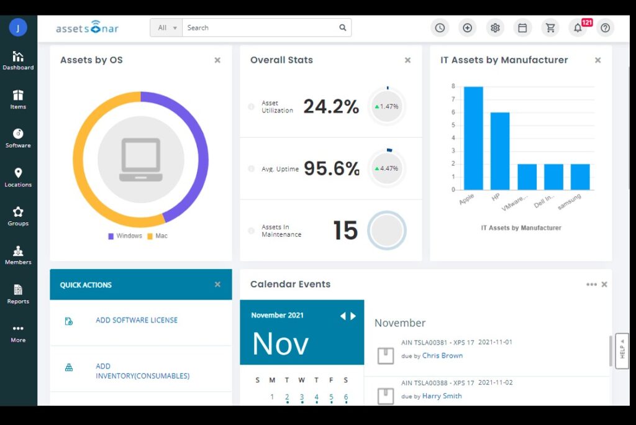Expand the HELP side tab
The height and width of the screenshot is (425, 636).
click(622, 350)
